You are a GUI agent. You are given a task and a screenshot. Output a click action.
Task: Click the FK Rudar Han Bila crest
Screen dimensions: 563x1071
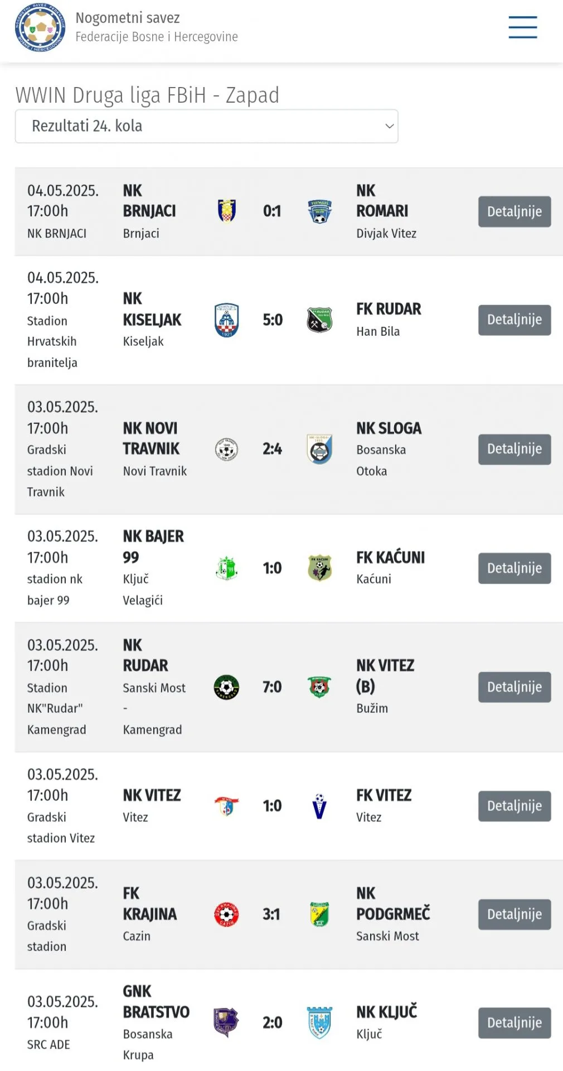[319, 320]
